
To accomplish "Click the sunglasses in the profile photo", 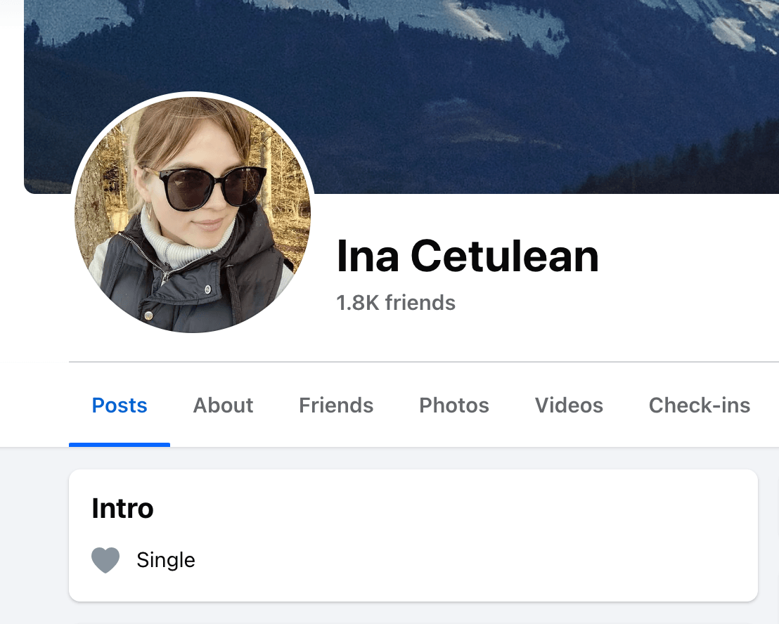I will [211, 187].
